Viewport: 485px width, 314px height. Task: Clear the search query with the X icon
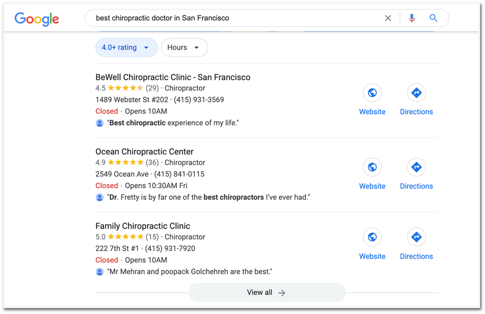pos(388,18)
